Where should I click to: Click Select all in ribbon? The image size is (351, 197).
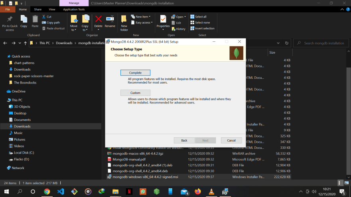click(x=198, y=17)
